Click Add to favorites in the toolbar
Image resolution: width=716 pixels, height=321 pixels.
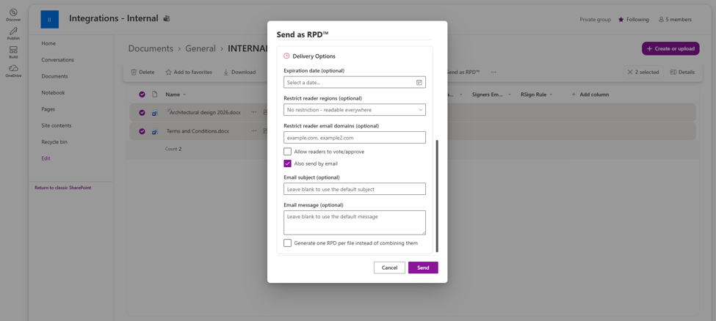(189, 72)
